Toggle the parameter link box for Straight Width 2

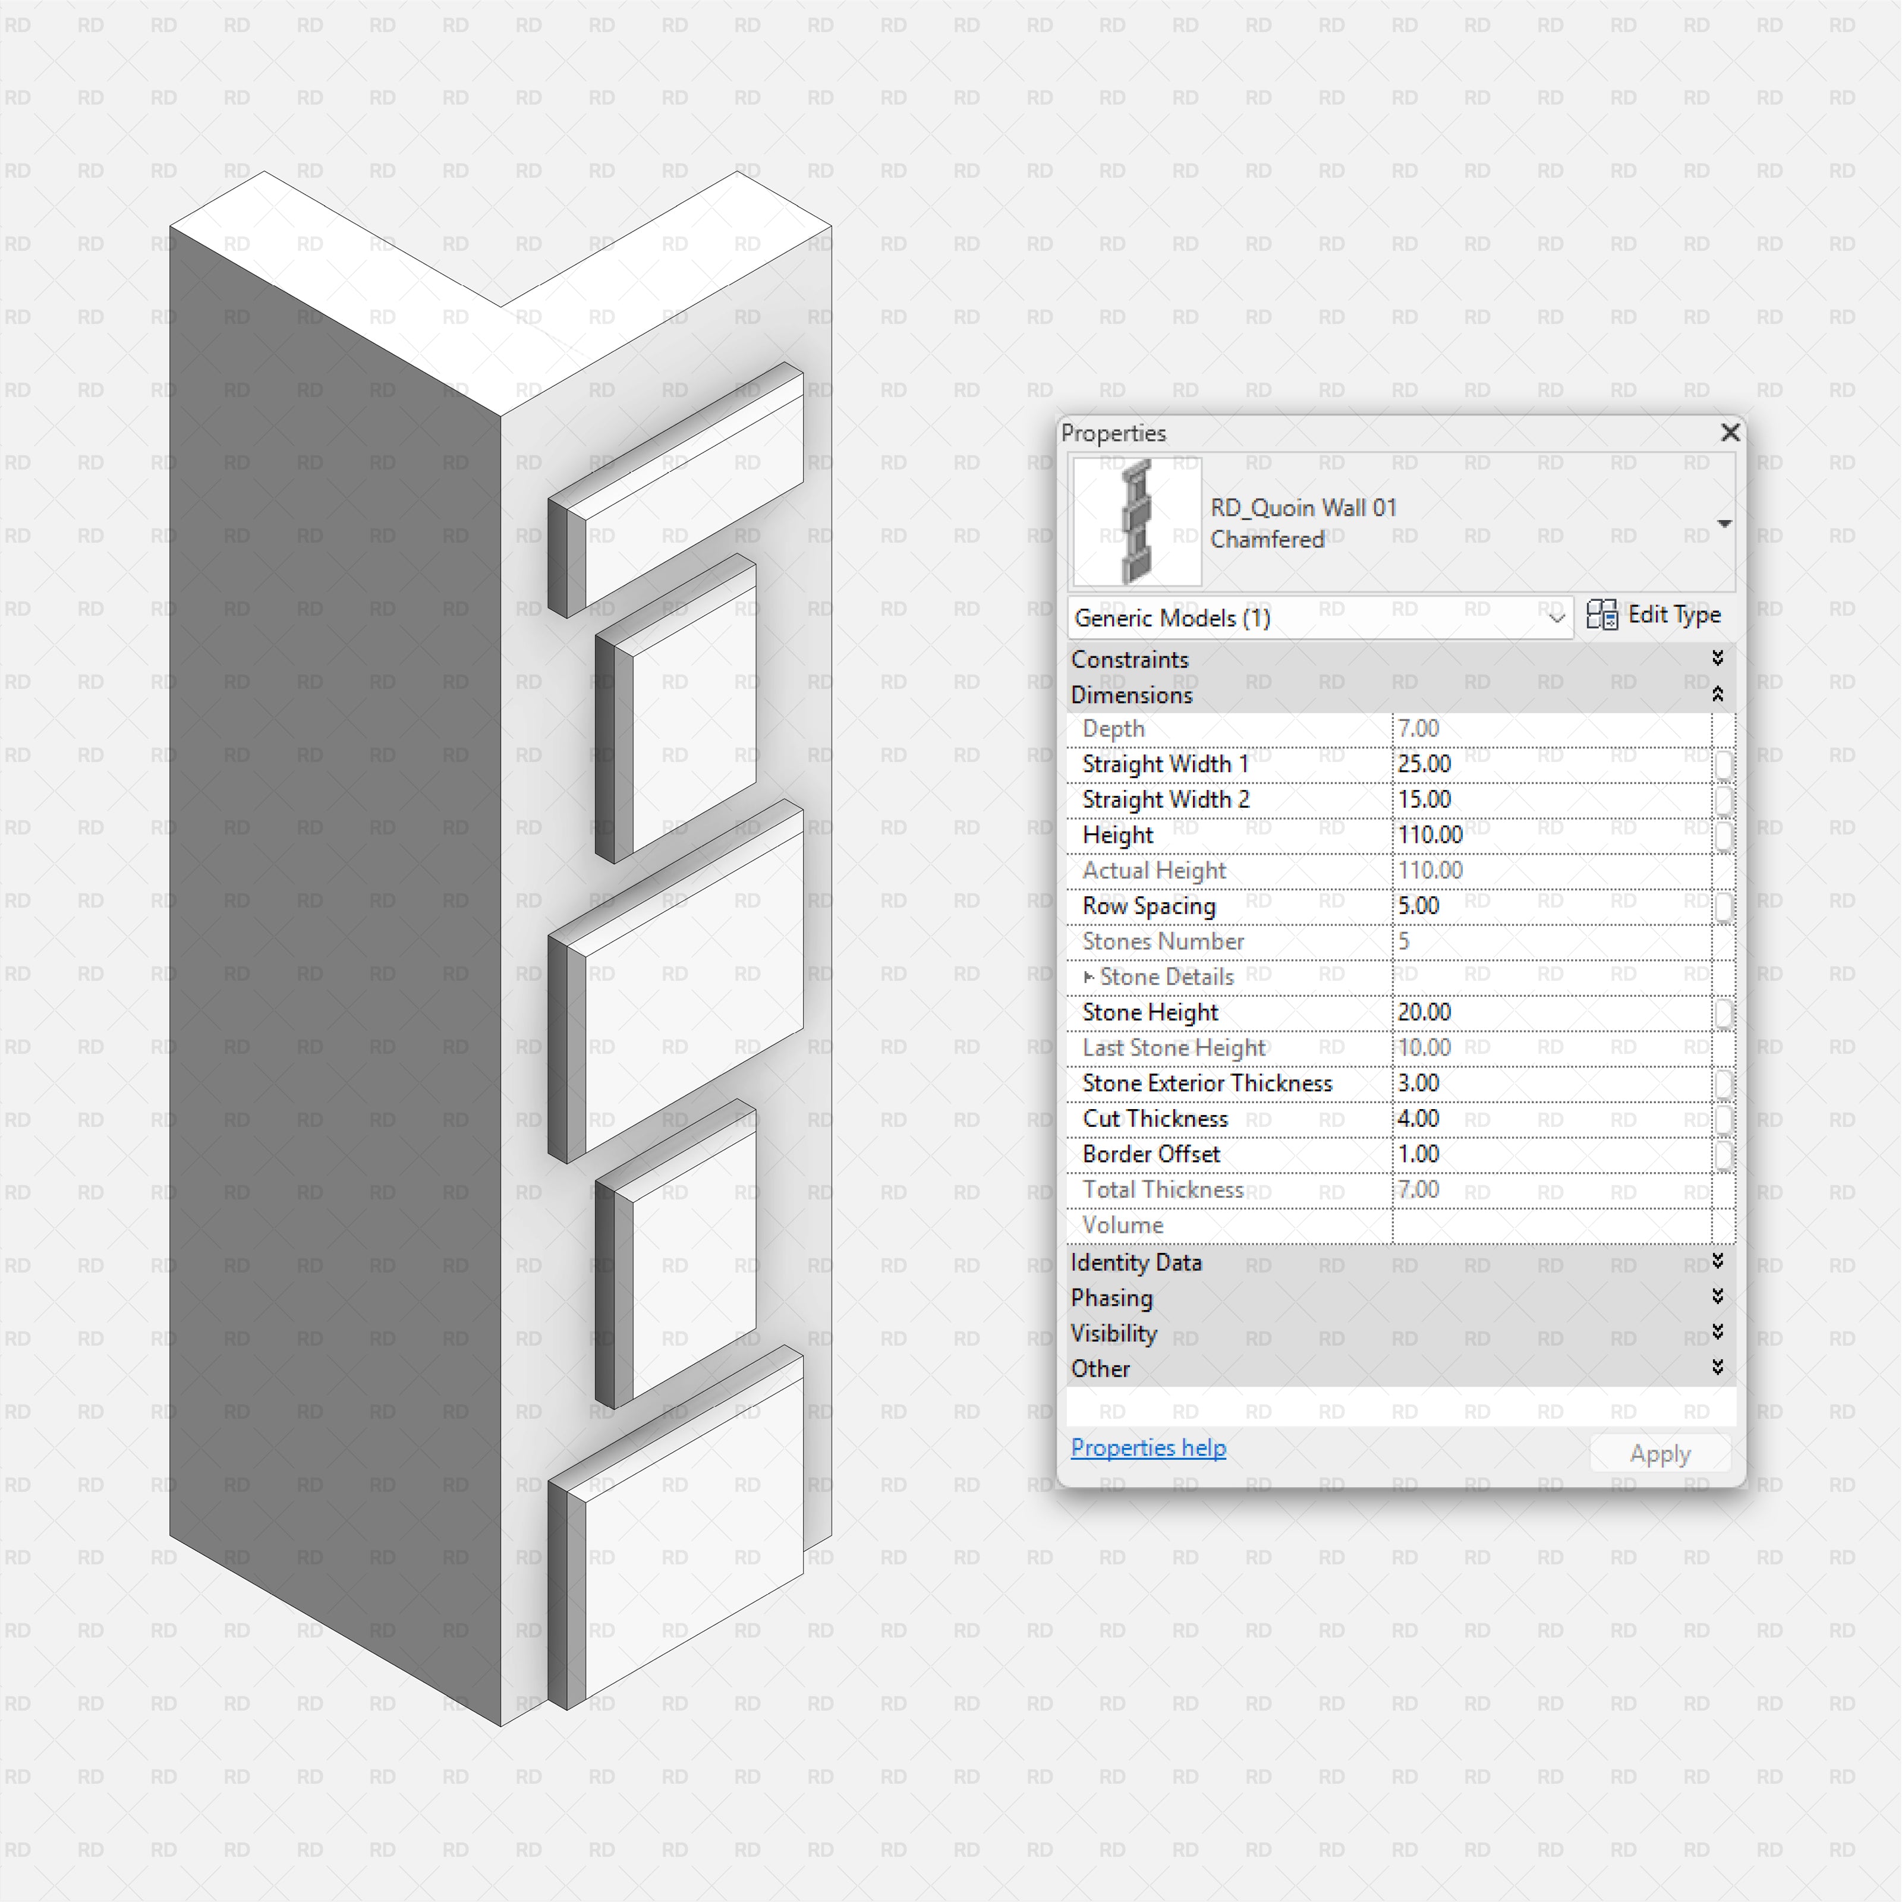click(1725, 801)
